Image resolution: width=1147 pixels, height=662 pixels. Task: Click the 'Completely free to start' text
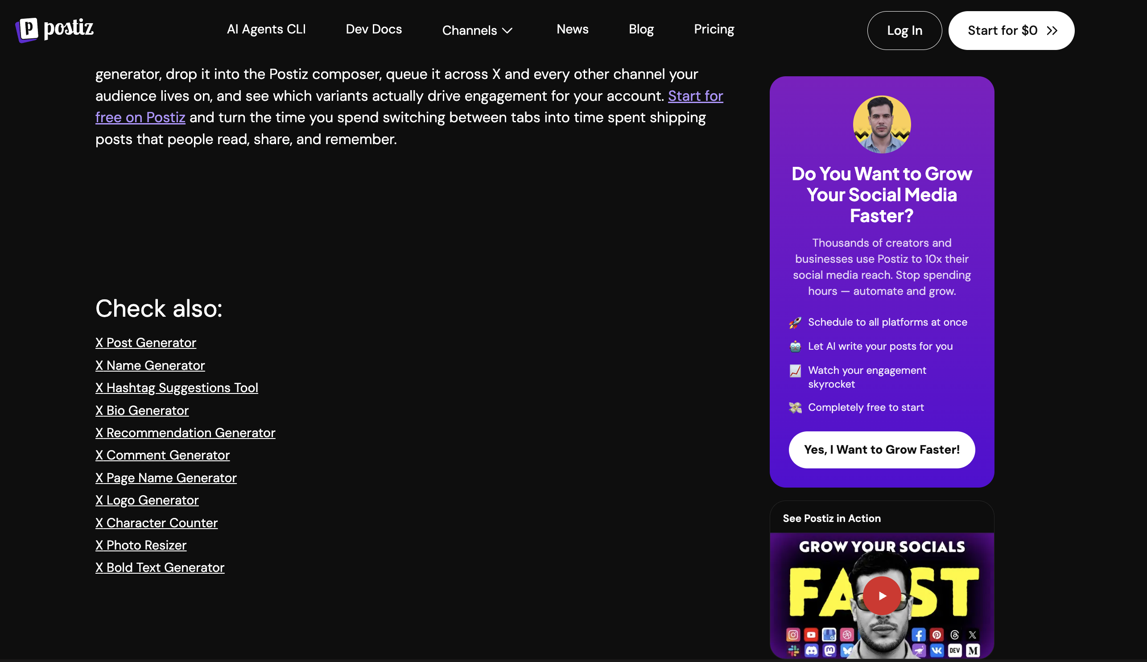(866, 408)
